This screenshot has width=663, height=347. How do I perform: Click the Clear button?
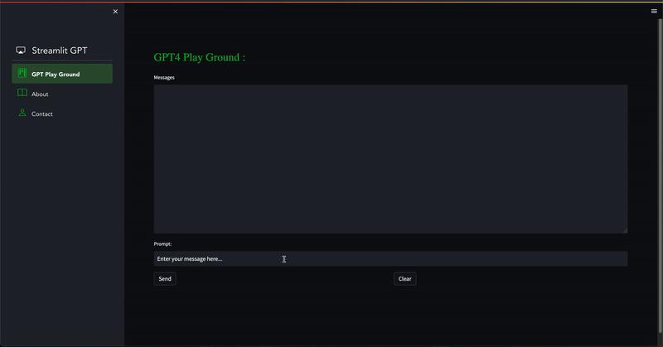point(404,278)
